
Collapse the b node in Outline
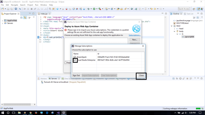click(x=177, y=34)
